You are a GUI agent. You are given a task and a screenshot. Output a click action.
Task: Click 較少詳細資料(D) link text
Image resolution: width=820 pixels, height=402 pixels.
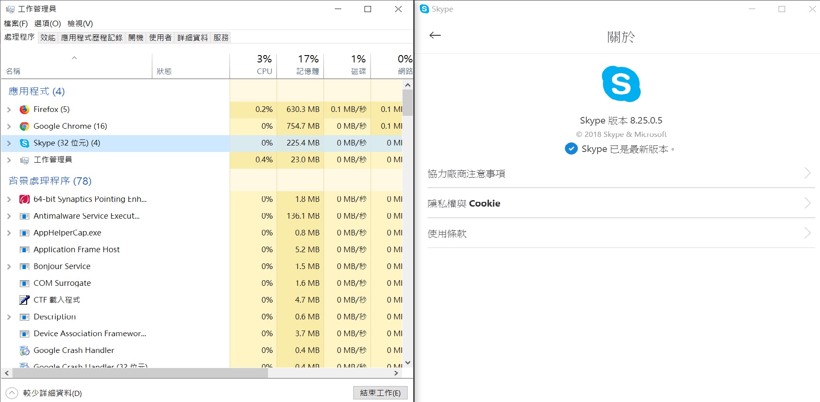coord(53,393)
